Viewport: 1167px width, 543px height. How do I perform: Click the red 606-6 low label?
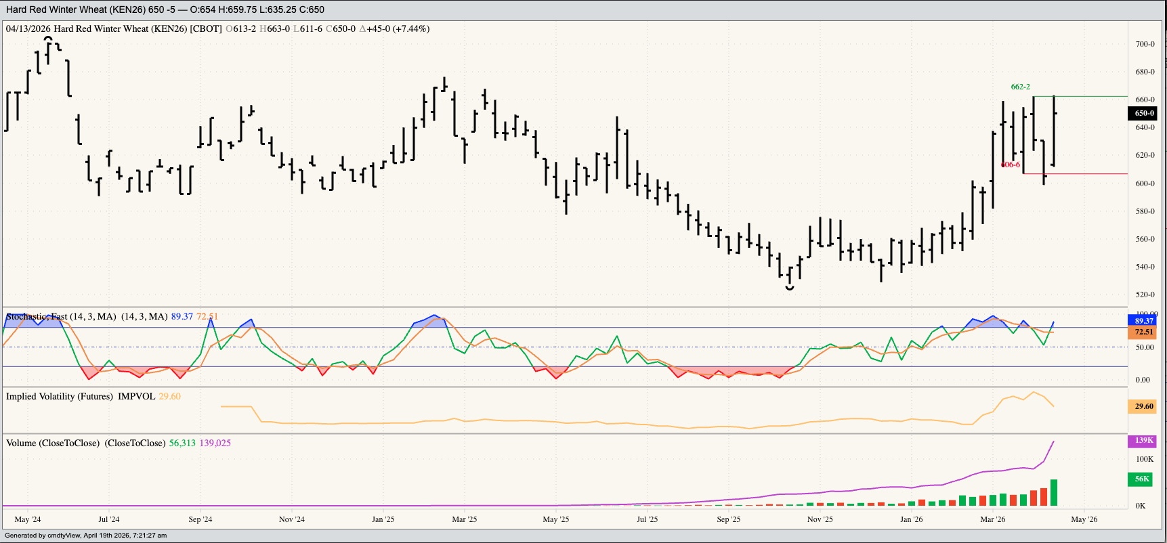coord(1011,165)
